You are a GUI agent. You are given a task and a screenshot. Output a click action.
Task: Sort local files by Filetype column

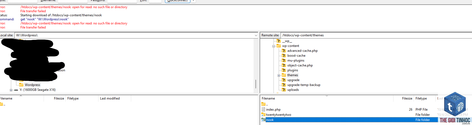click(82, 98)
